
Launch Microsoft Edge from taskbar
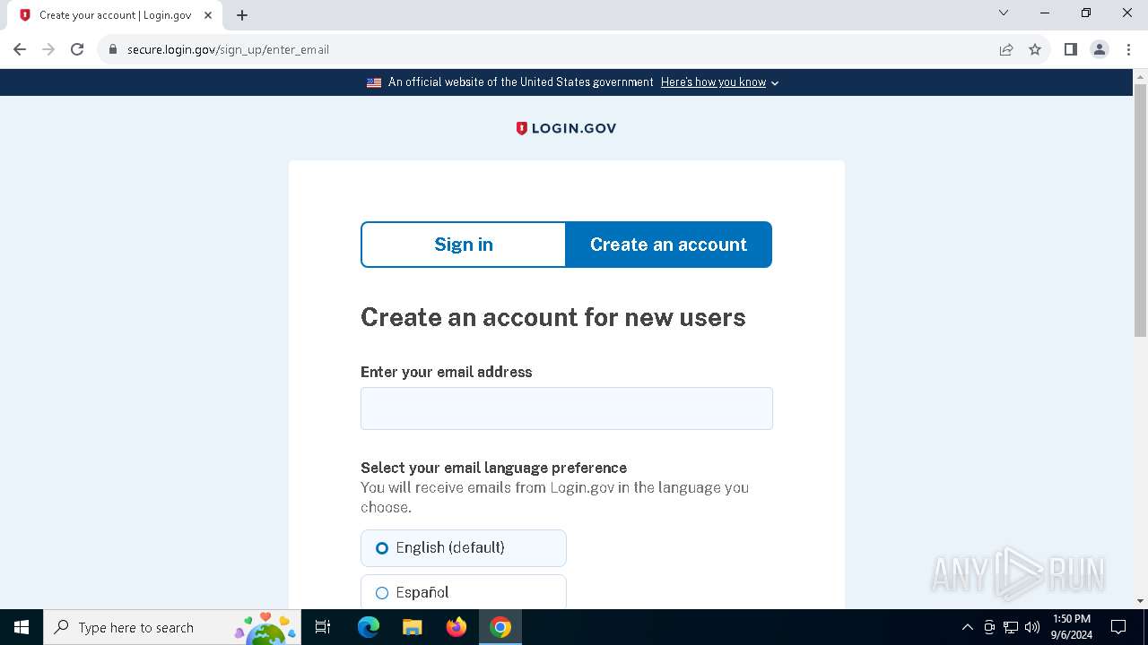(x=369, y=627)
